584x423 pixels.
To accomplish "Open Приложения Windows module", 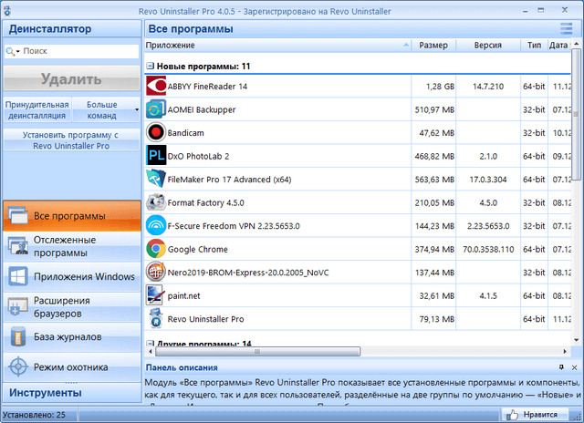I will (x=72, y=277).
